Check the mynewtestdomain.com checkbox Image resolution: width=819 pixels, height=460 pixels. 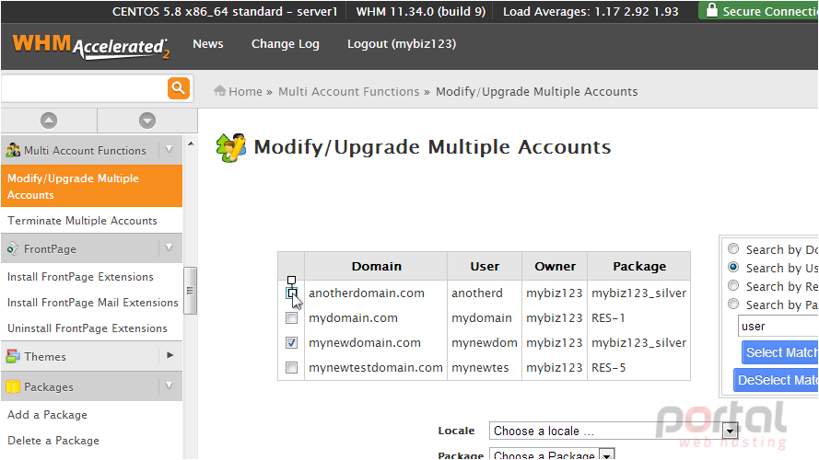(x=291, y=368)
